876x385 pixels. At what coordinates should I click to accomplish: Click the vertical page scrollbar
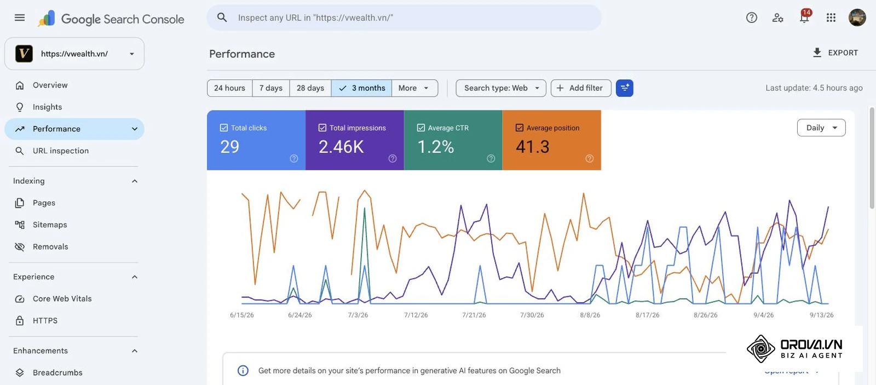click(x=872, y=158)
